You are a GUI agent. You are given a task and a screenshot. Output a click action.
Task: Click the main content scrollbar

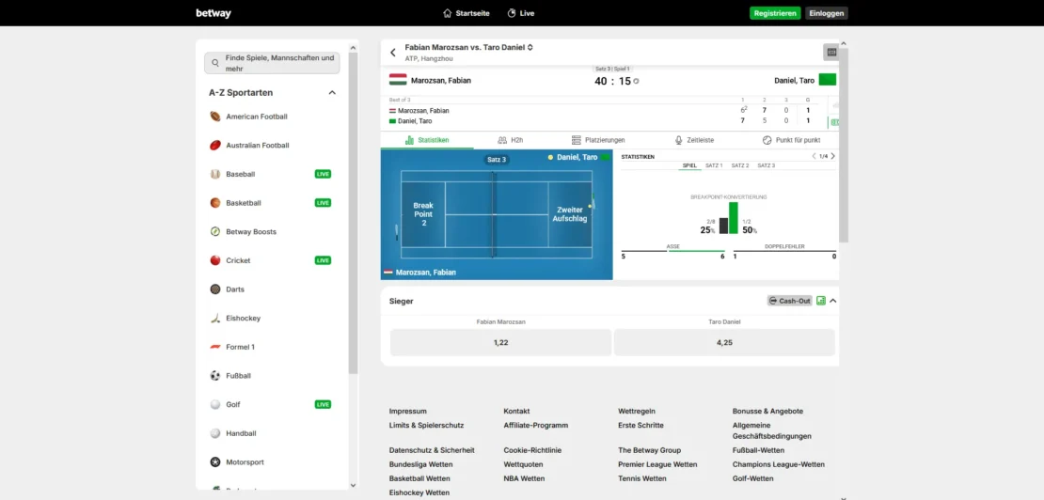[x=844, y=145]
